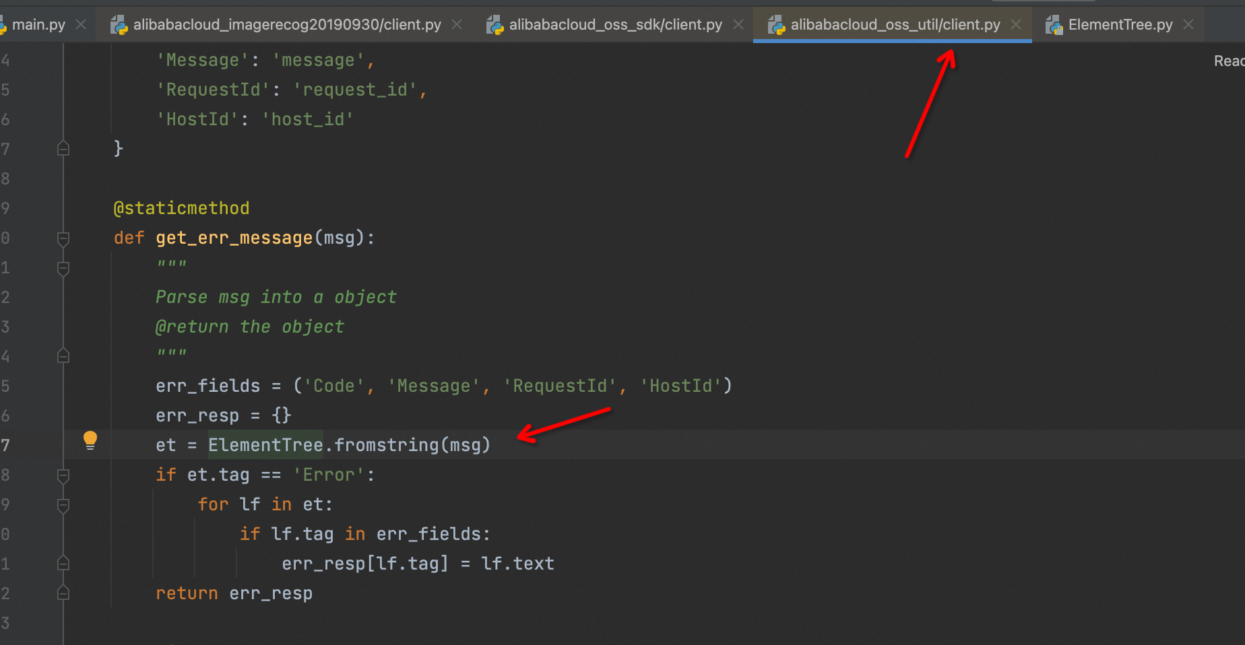Close the ElementTree.py tab

(x=1188, y=25)
